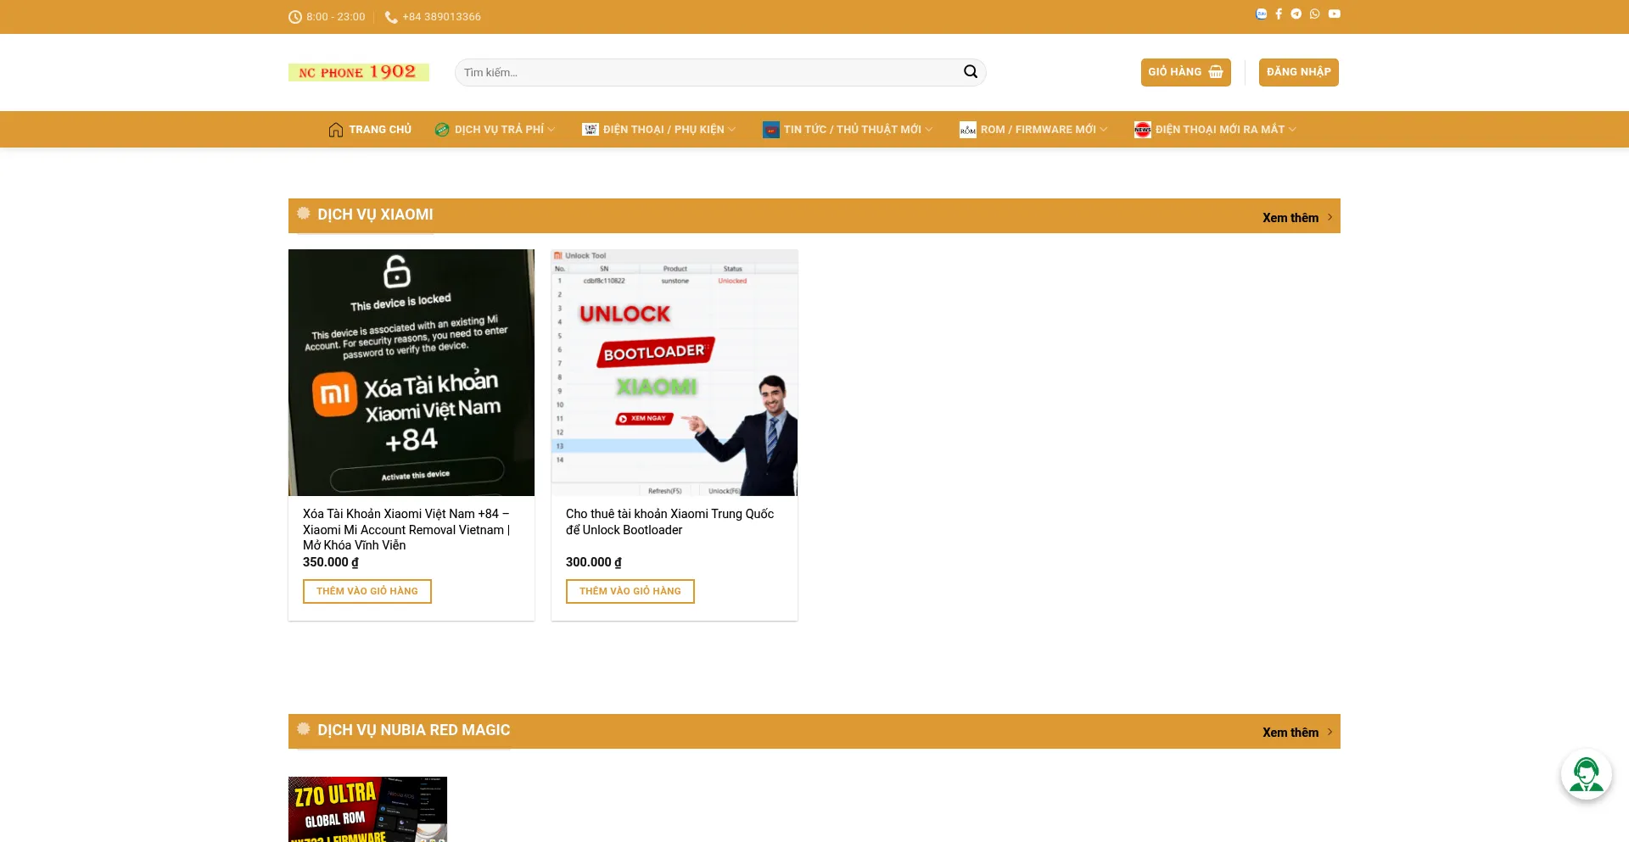Open the WhatsApp contact icon
This screenshot has width=1629, height=842.
(1315, 14)
